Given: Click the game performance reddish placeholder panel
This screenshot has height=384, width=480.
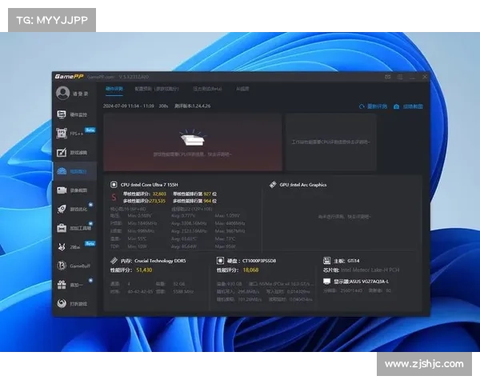Looking at the screenshot, I should tap(193, 142).
